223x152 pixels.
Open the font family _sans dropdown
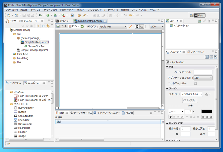pyautogui.click(x=176, y=111)
